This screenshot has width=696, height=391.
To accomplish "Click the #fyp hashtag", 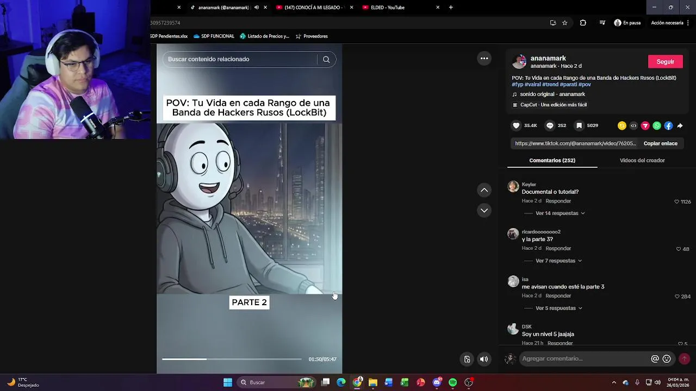I will [x=517, y=85].
